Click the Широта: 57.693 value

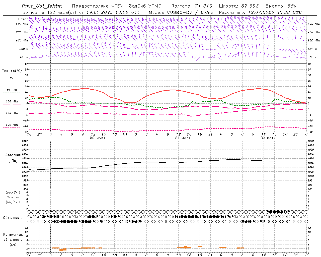(x=239, y=6)
